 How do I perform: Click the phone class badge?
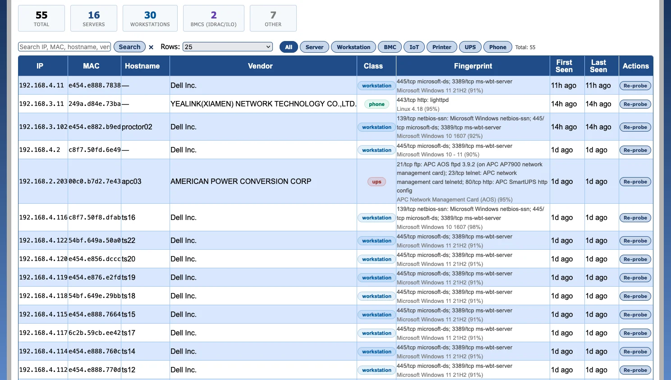tap(377, 104)
